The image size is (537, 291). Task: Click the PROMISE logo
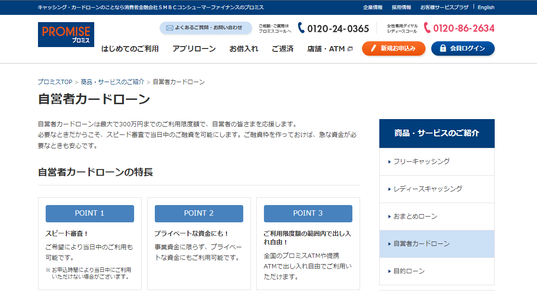[x=66, y=35]
